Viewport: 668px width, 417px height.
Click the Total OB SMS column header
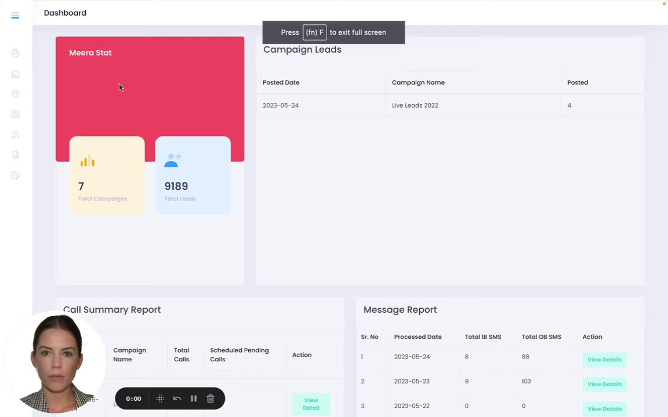[x=542, y=336]
